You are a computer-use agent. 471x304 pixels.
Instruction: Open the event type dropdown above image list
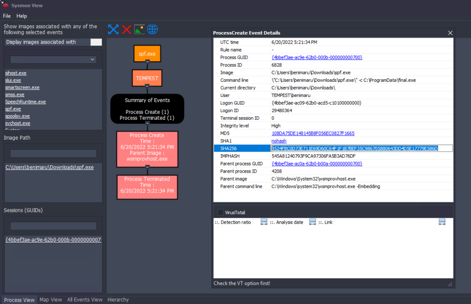pyautogui.click(x=53, y=60)
